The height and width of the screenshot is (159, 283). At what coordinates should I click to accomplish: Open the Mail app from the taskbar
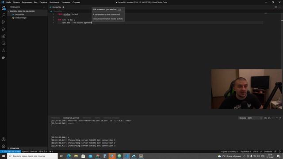tap(90, 156)
